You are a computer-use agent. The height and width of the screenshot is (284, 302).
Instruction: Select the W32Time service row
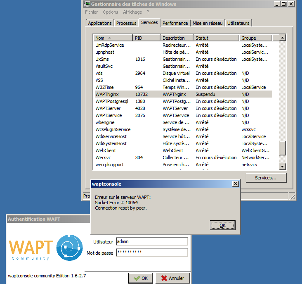click(x=183, y=87)
